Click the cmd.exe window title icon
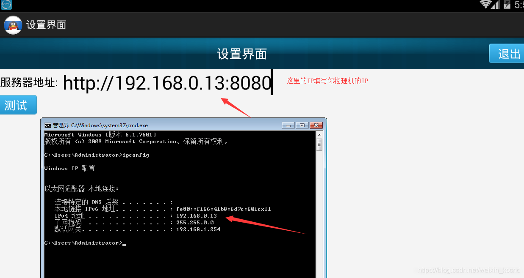Screen dimensions: 524x278 coord(48,125)
